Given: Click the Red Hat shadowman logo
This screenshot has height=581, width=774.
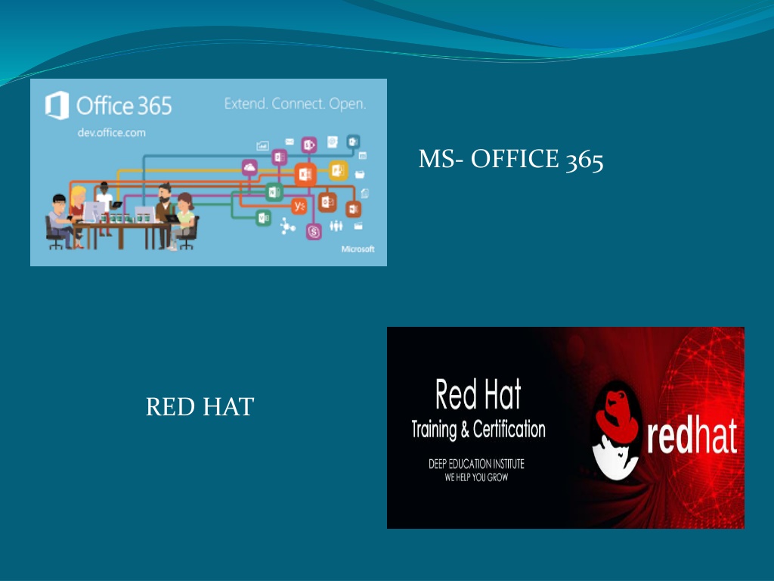Looking at the screenshot, I should pyautogui.click(x=617, y=430).
